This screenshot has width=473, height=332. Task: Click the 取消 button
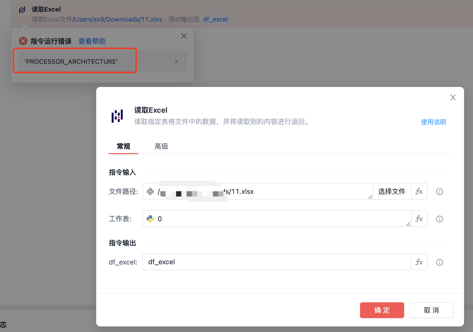[x=431, y=310]
